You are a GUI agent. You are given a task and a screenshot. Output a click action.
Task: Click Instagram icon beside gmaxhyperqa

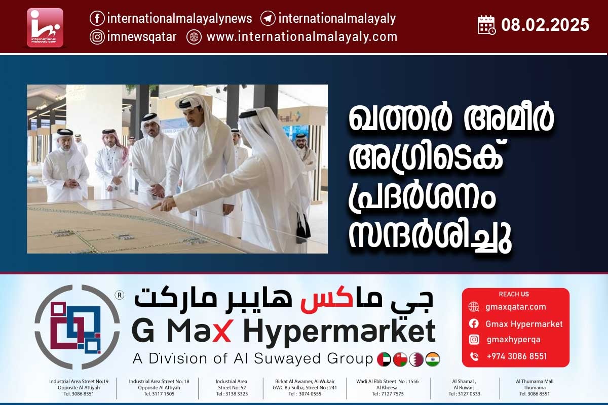(x=474, y=340)
